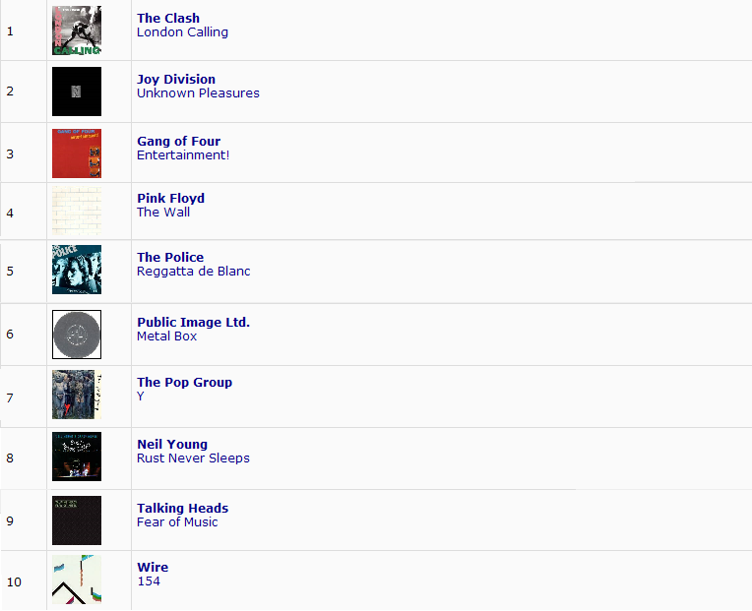Viewport: 752px width, 611px height.
Task: Select rank number 2 next to Joy Division
Action: (10, 92)
